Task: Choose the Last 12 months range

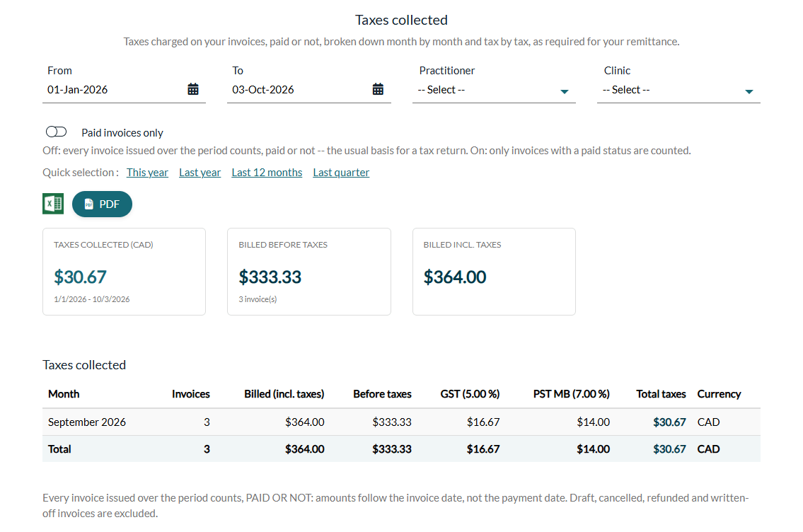Action: point(267,173)
